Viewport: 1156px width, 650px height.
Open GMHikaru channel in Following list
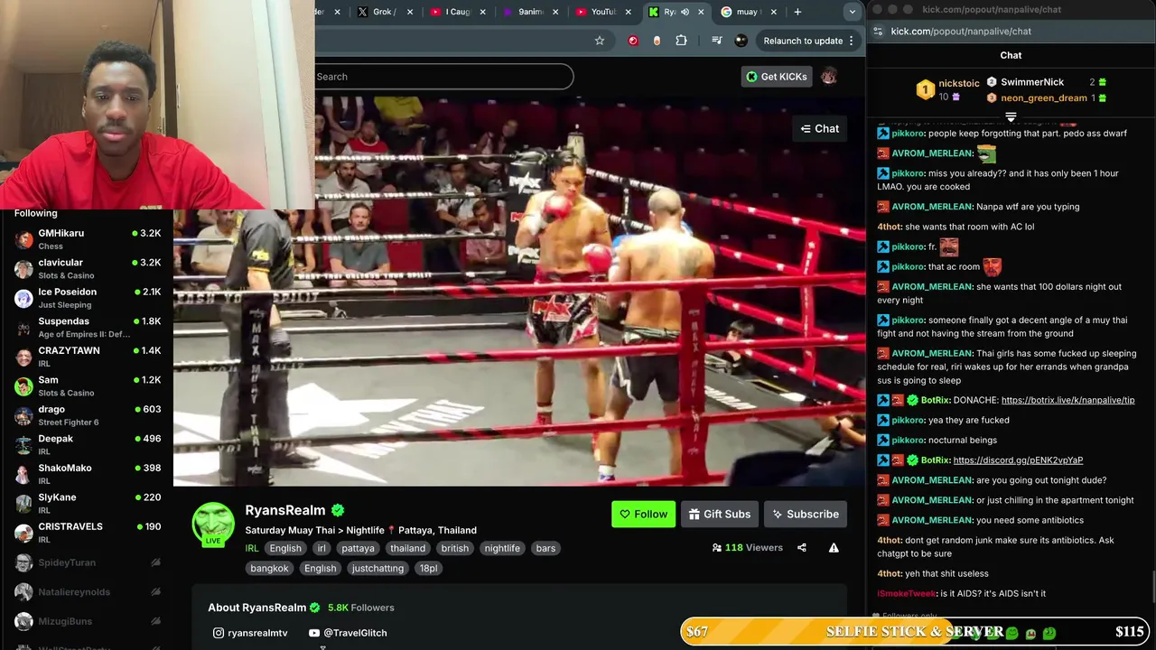tap(88, 239)
